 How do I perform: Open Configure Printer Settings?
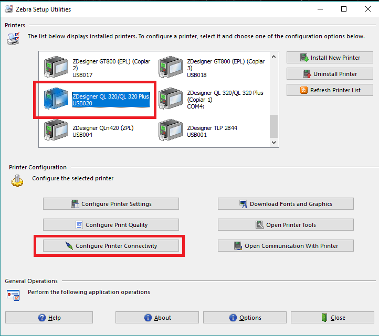pos(111,204)
